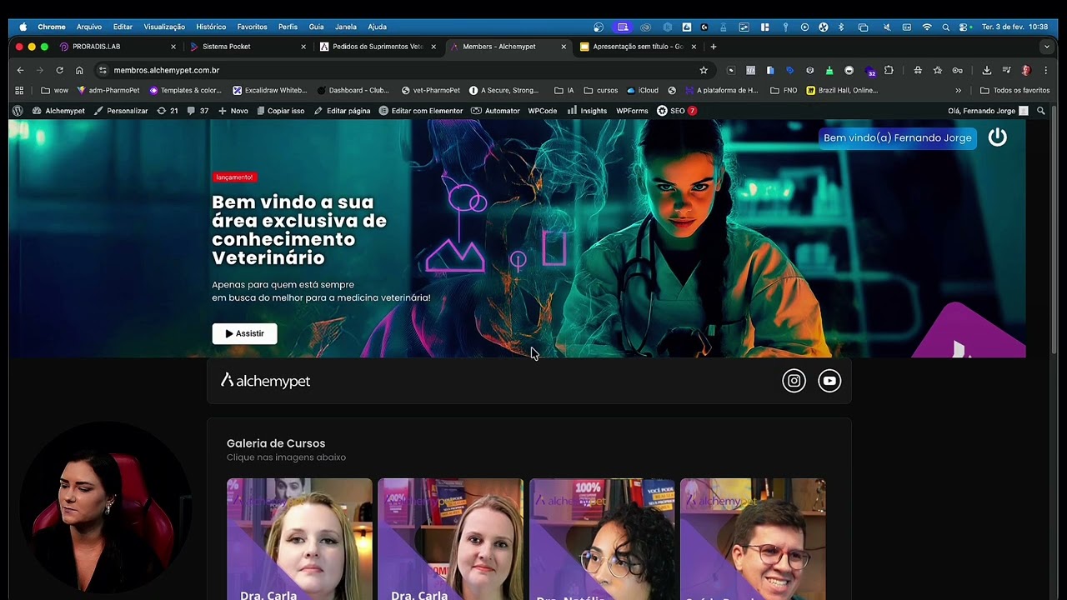Open the tab search dropdown arrow

(x=1046, y=47)
